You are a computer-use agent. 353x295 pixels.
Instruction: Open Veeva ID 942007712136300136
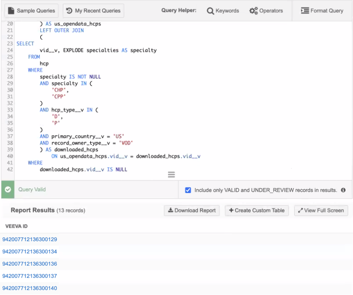pyautogui.click(x=30, y=264)
